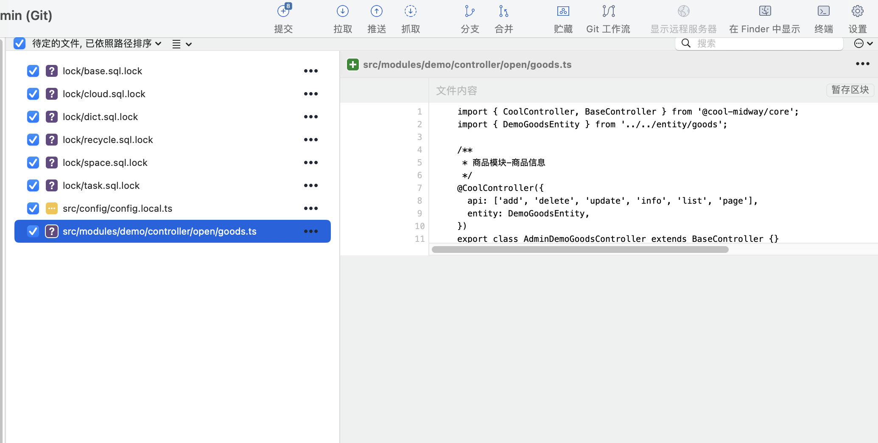
Task: Click the question-mark status icon for lock/task.sql.lock
Action: point(52,185)
